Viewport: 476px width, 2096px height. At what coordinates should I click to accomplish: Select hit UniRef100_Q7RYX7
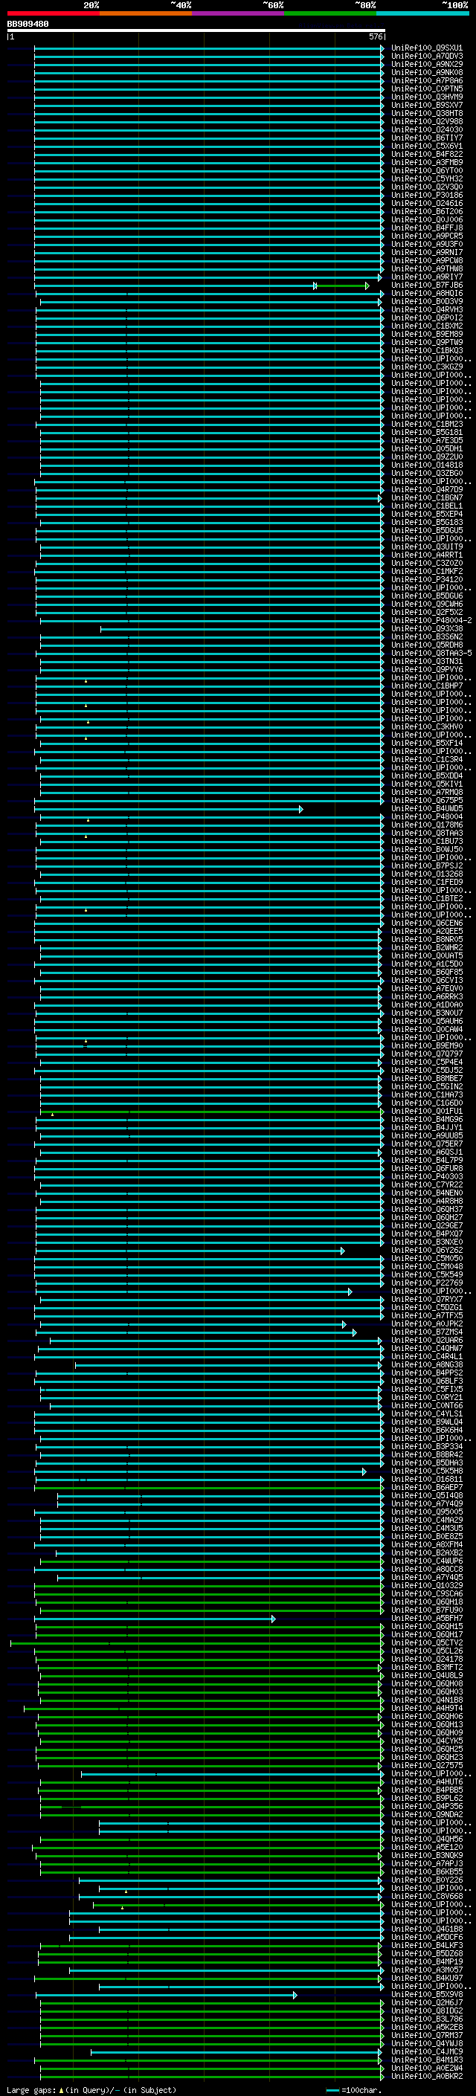click(426, 1300)
